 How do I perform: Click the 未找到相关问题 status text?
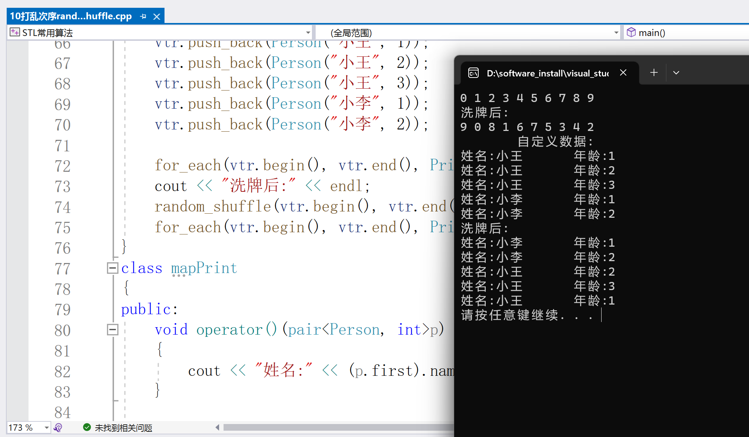(x=123, y=428)
